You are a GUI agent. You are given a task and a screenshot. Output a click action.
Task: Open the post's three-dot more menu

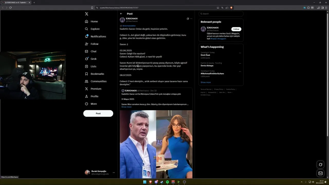point(191,19)
